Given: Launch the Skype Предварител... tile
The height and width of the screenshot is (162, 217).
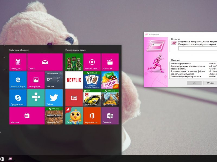Looking at the screenshot, I should tap(18, 98).
